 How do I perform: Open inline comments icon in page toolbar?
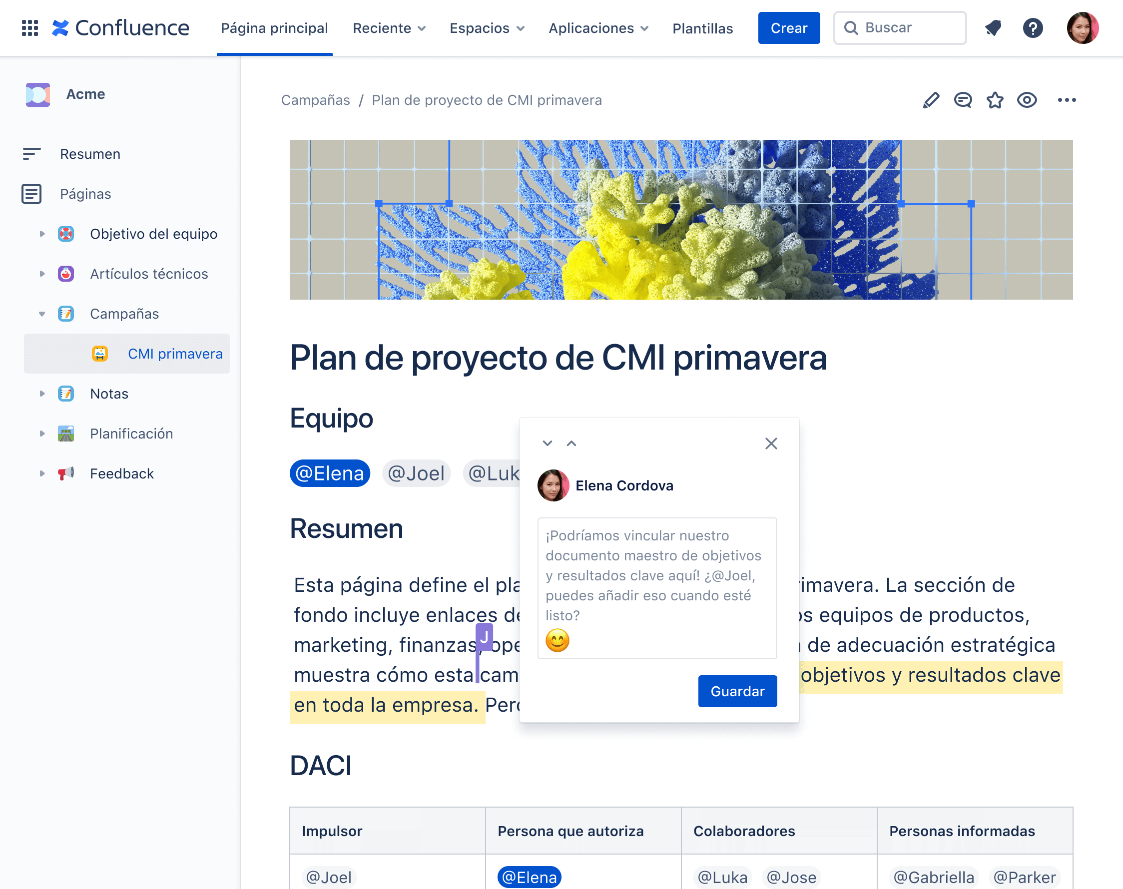tap(963, 100)
